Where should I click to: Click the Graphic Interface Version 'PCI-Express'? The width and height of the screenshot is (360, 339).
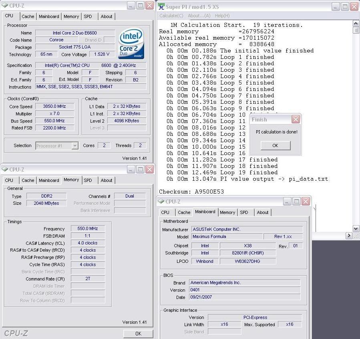click(x=255, y=317)
